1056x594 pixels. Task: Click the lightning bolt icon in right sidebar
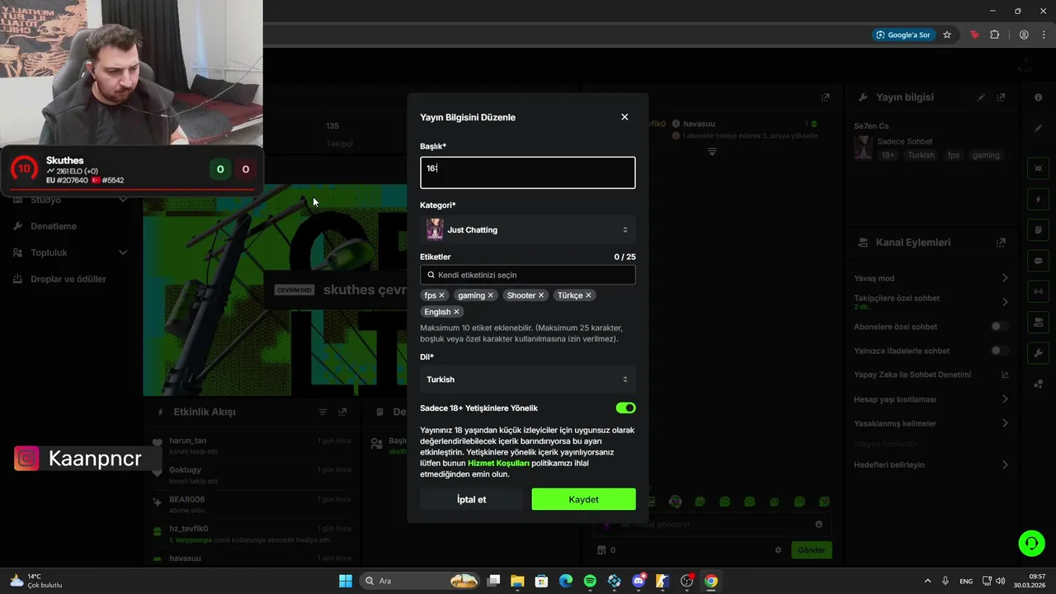coord(1038,200)
